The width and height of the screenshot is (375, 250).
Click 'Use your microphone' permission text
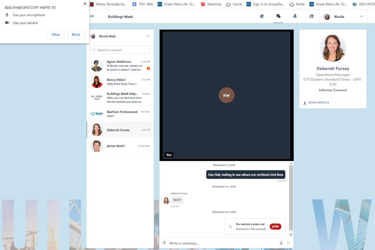(x=29, y=15)
